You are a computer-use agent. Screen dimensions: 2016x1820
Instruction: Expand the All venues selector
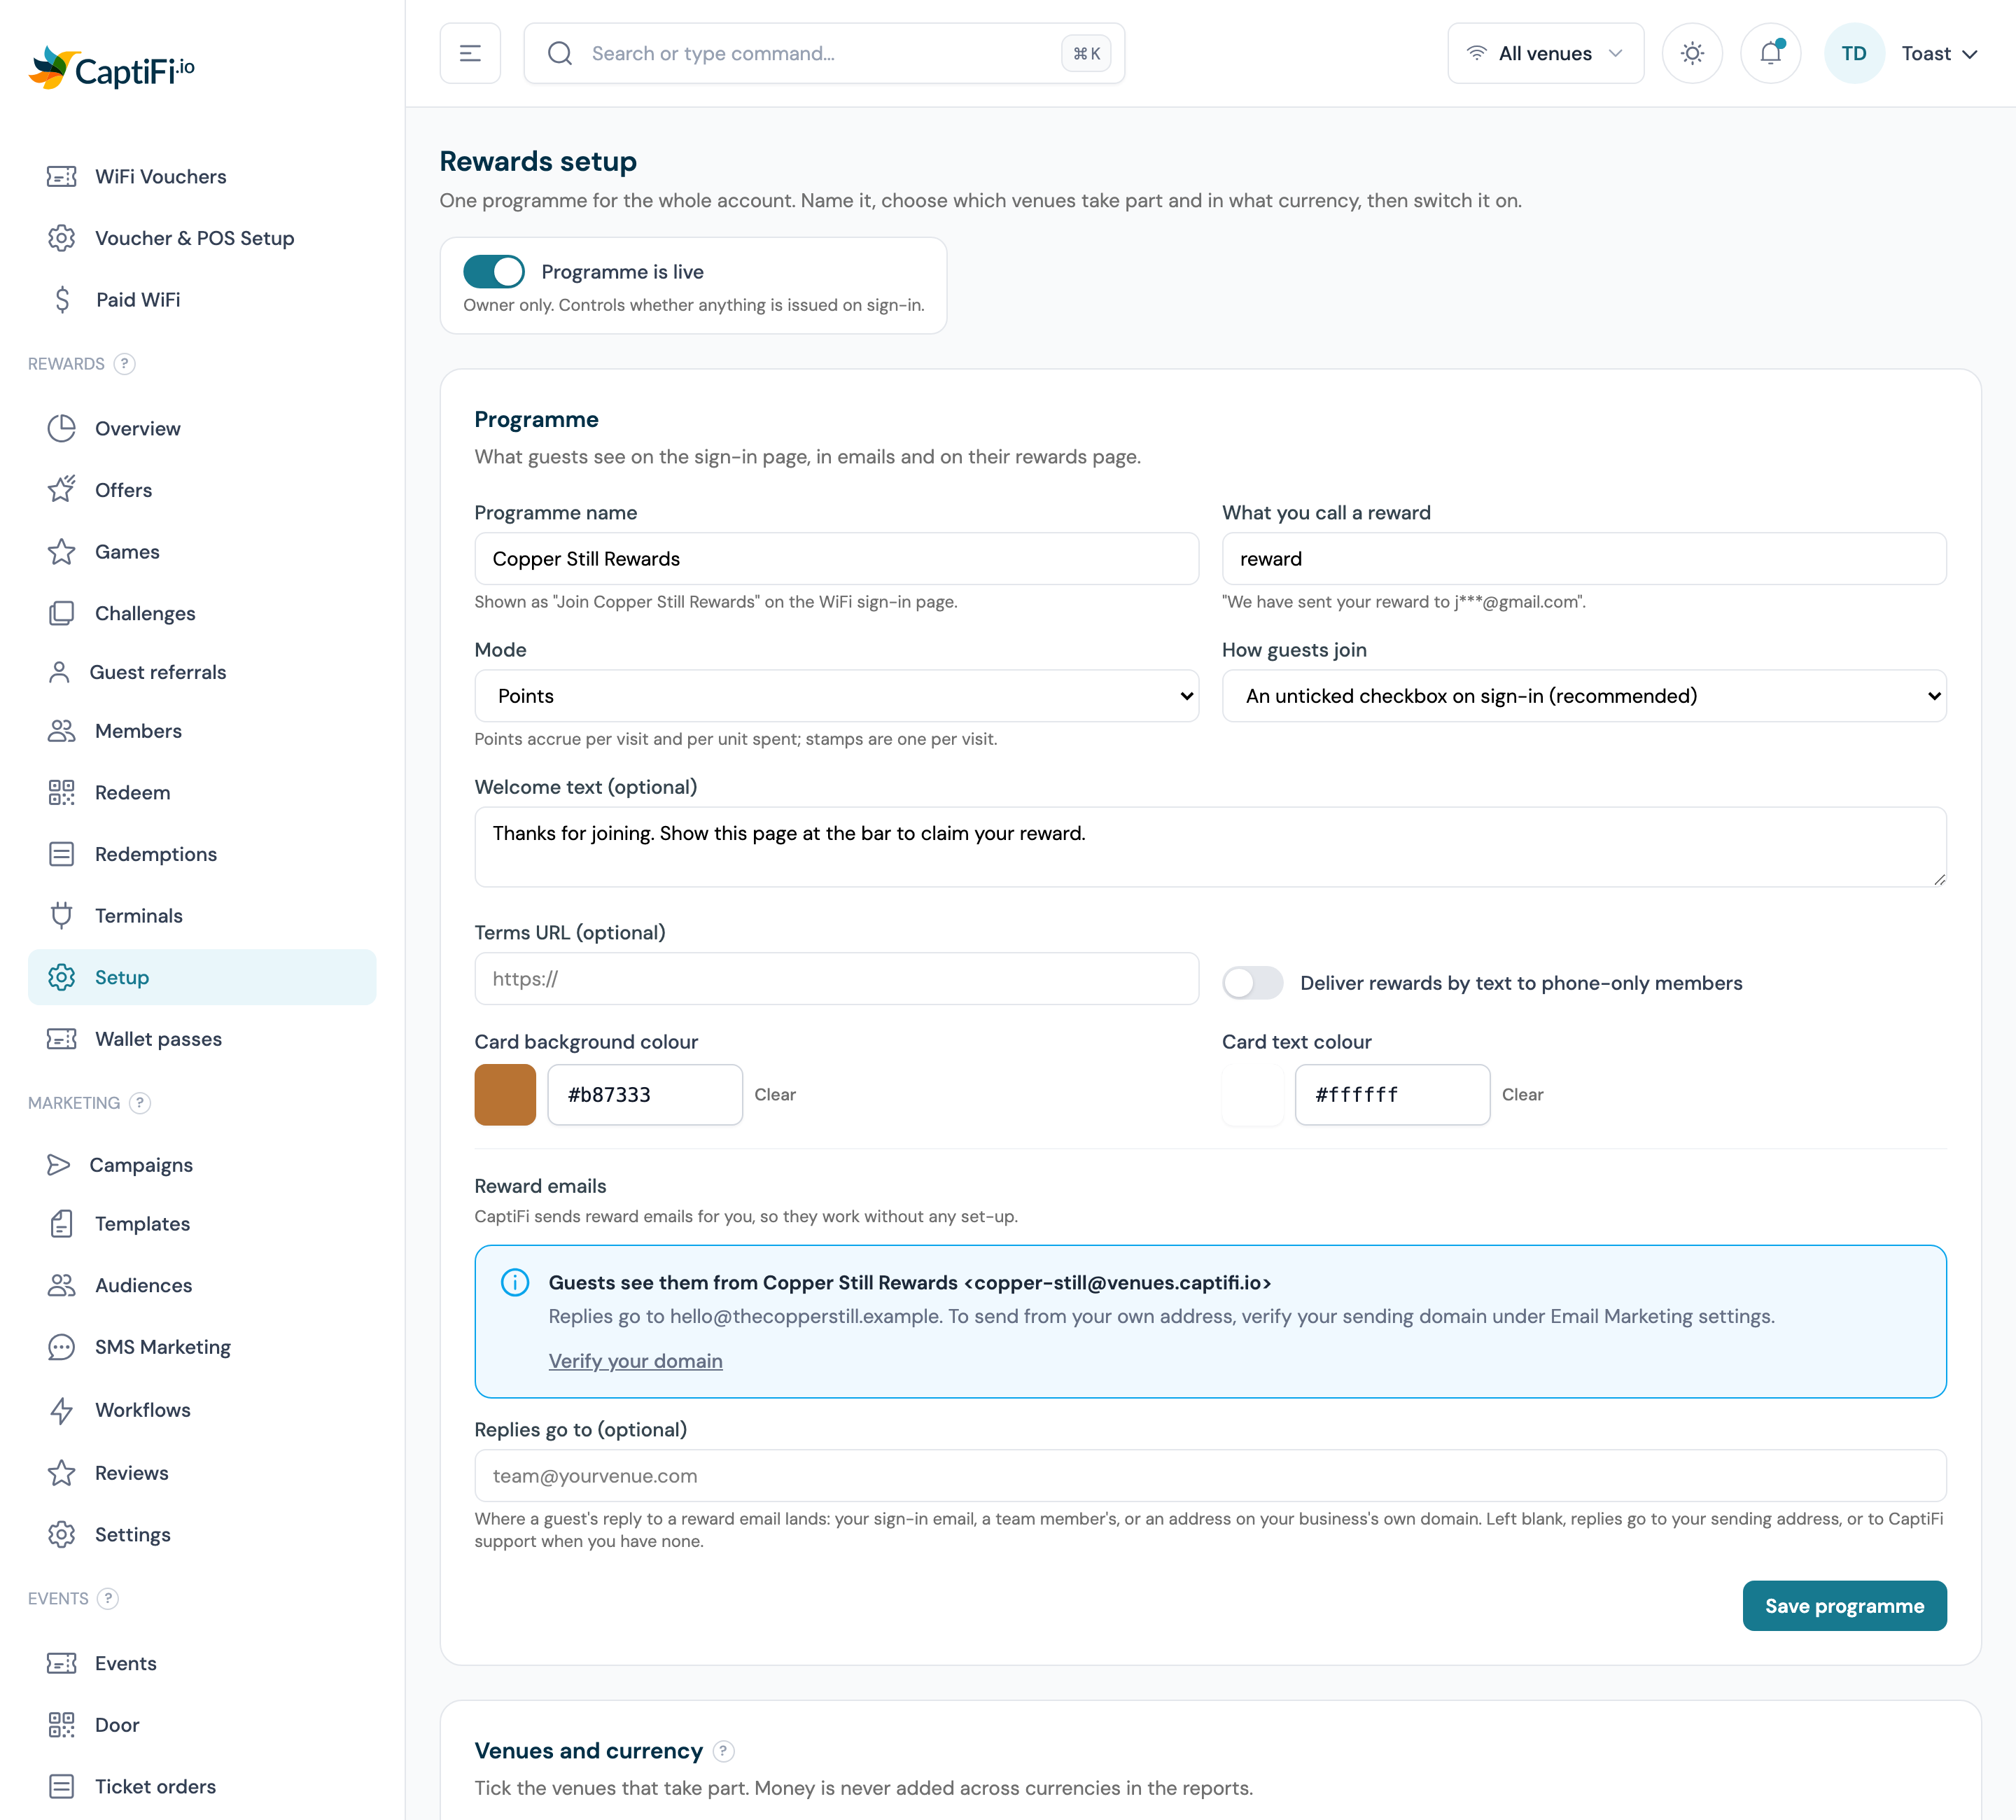point(1546,53)
